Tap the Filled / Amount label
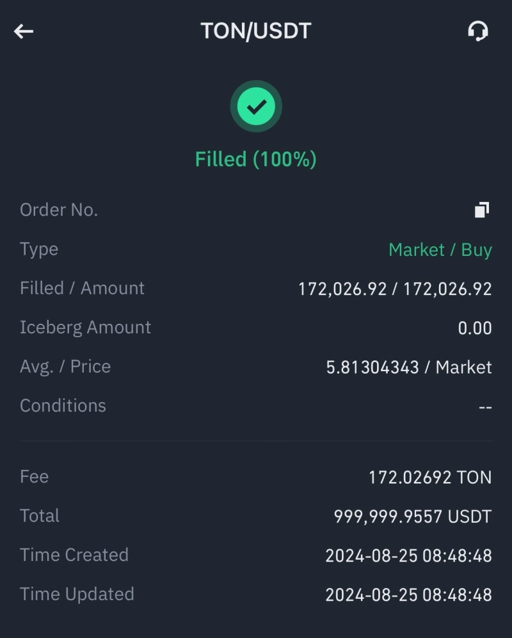Viewport: 512px width, 638px height. (82, 288)
